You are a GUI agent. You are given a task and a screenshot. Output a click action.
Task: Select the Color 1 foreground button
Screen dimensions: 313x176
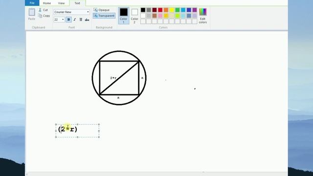pos(124,16)
